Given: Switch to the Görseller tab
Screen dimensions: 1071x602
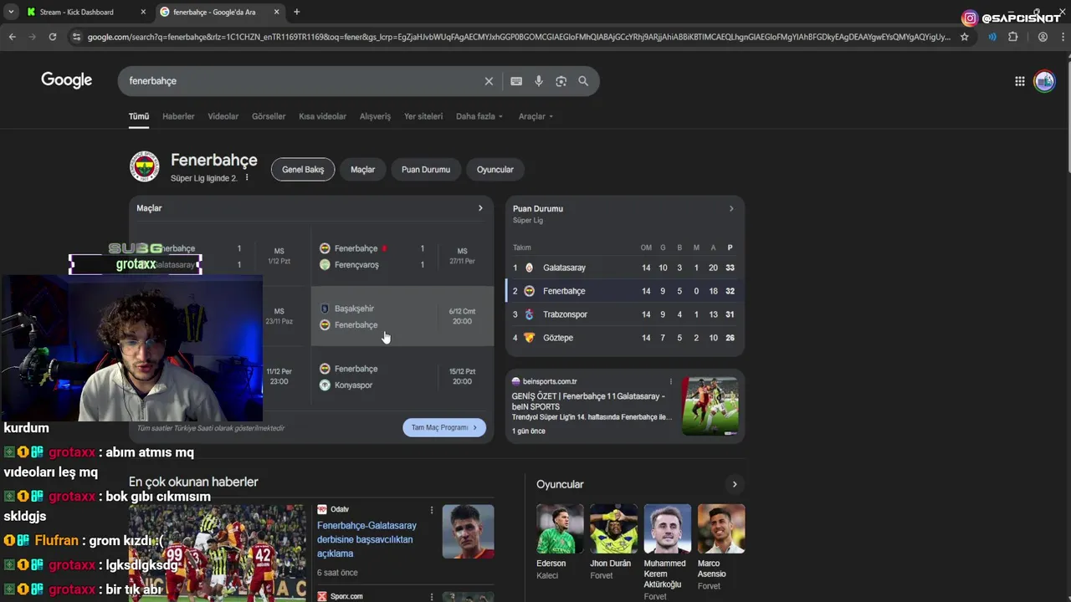Looking at the screenshot, I should click(x=269, y=116).
